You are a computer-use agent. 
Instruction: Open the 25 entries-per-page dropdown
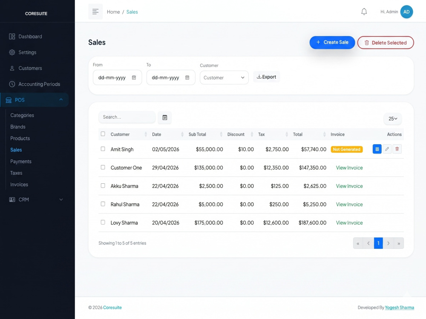(393, 119)
